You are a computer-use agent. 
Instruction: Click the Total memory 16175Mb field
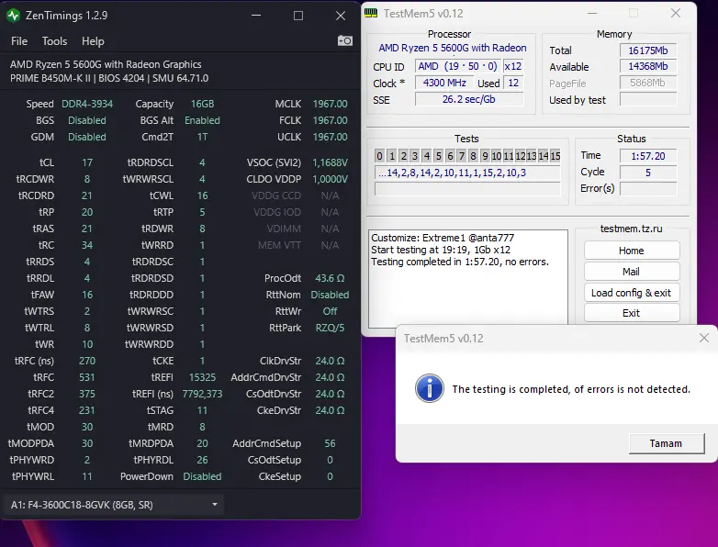[x=648, y=50]
